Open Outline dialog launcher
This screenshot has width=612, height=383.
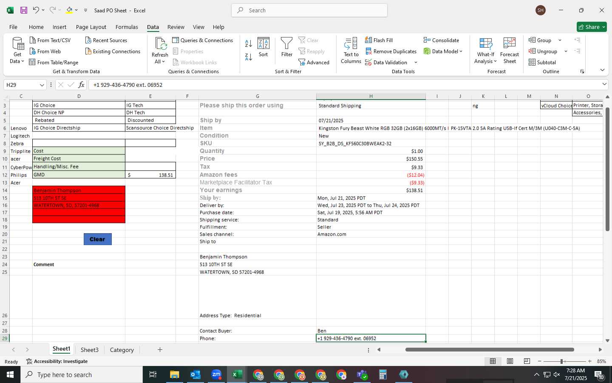(582, 71)
